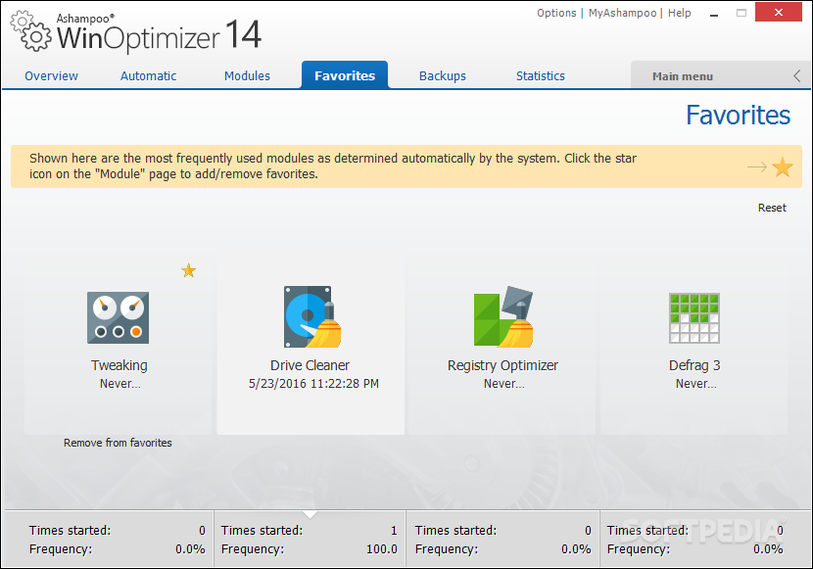The image size is (813, 569).
Task: Open the Statistics tab
Action: point(541,75)
